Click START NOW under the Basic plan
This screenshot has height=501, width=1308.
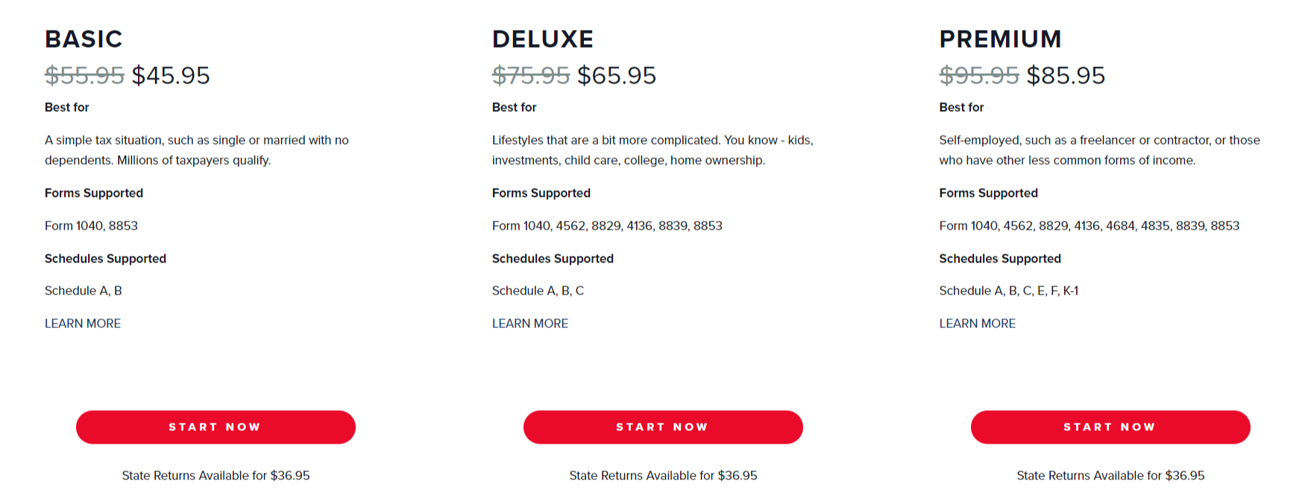tap(215, 426)
